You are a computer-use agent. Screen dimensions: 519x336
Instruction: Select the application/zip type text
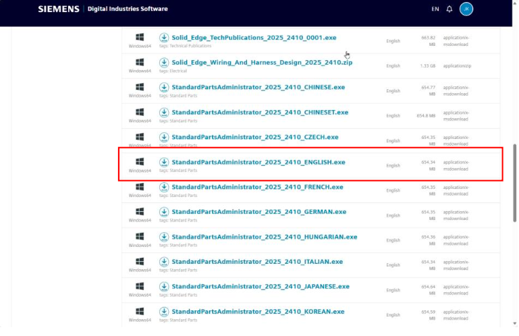(x=457, y=66)
